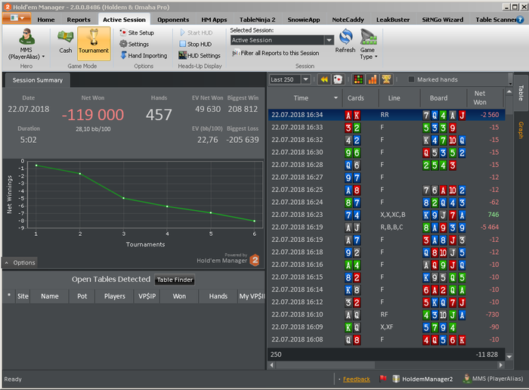The height and width of the screenshot is (390, 529).
Task: Toggle the Marked hands checkbox
Action: (x=411, y=79)
